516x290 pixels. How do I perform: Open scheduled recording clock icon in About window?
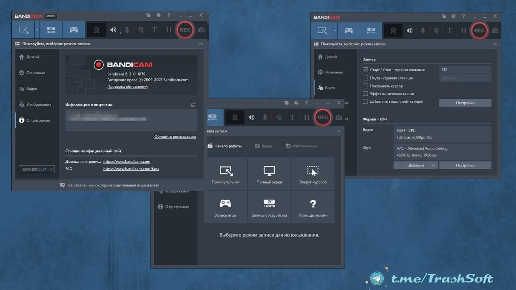(158, 15)
